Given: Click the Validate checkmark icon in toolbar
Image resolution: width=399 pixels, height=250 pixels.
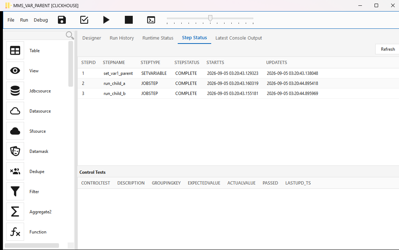Looking at the screenshot, I should tap(84, 20).
